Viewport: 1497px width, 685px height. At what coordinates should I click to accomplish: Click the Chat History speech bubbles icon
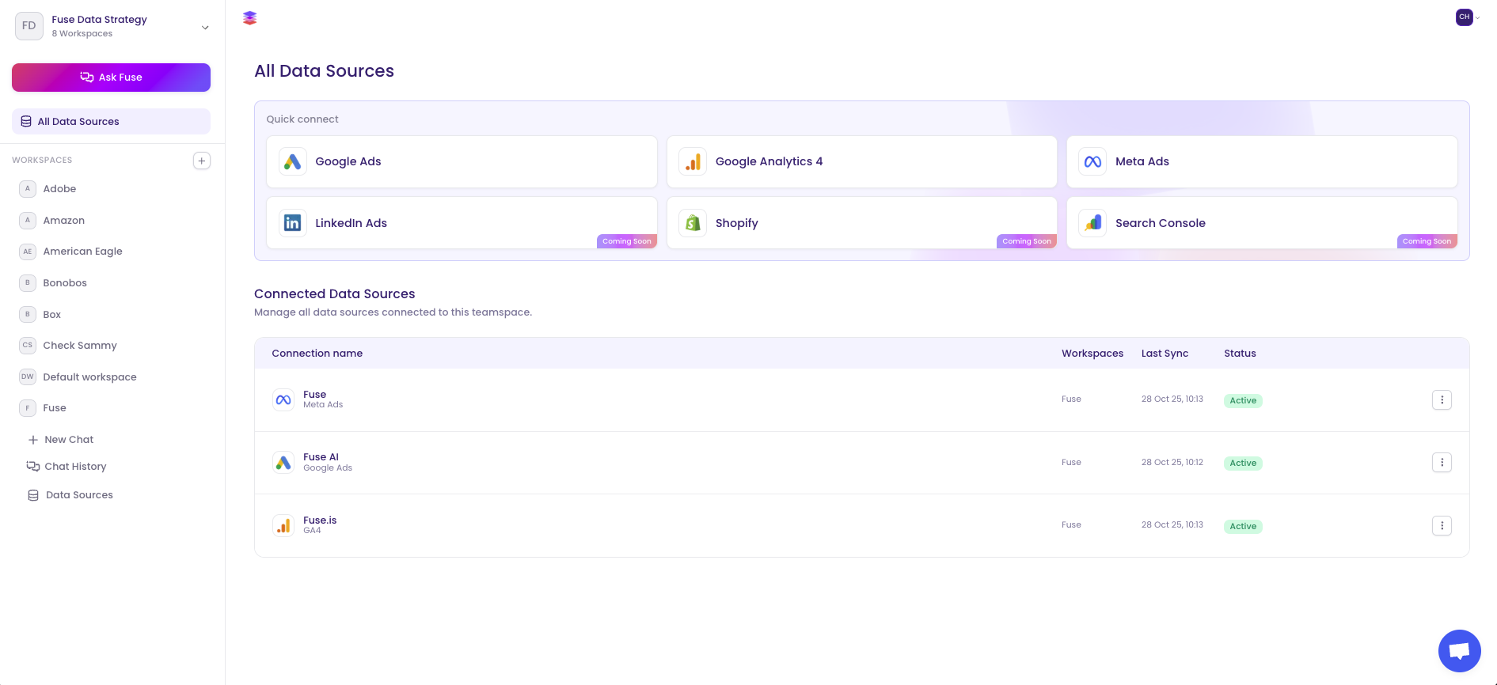33,467
